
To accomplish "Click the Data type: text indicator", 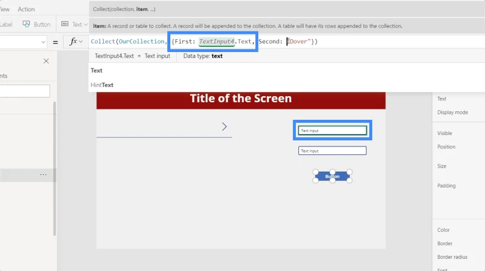I will pos(203,56).
